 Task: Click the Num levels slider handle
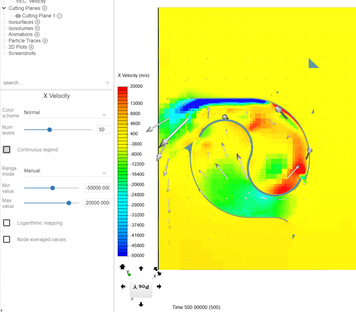[x=50, y=130]
